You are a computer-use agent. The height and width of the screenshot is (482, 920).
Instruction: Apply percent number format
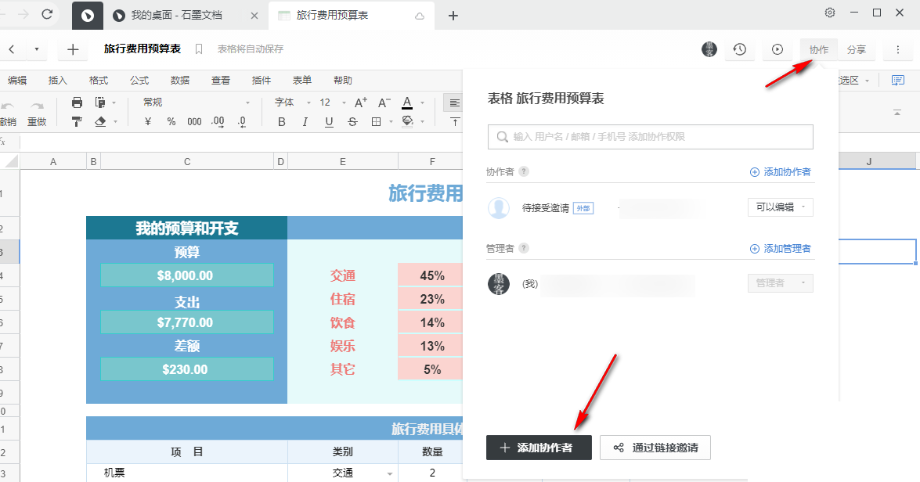click(x=171, y=121)
